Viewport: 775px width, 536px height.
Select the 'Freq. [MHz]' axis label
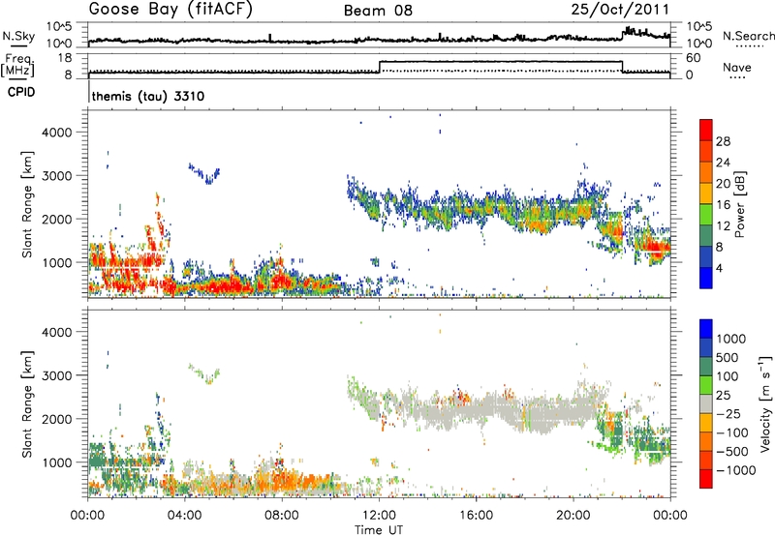point(17,66)
